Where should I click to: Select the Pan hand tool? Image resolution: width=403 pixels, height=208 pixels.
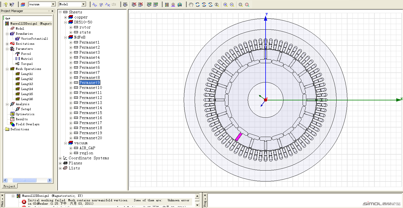191,4
